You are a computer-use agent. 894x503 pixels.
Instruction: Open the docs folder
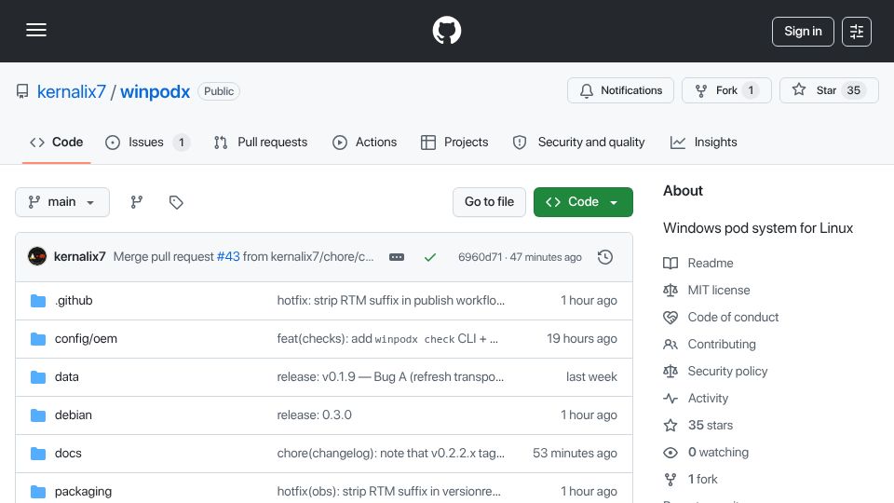click(x=68, y=454)
